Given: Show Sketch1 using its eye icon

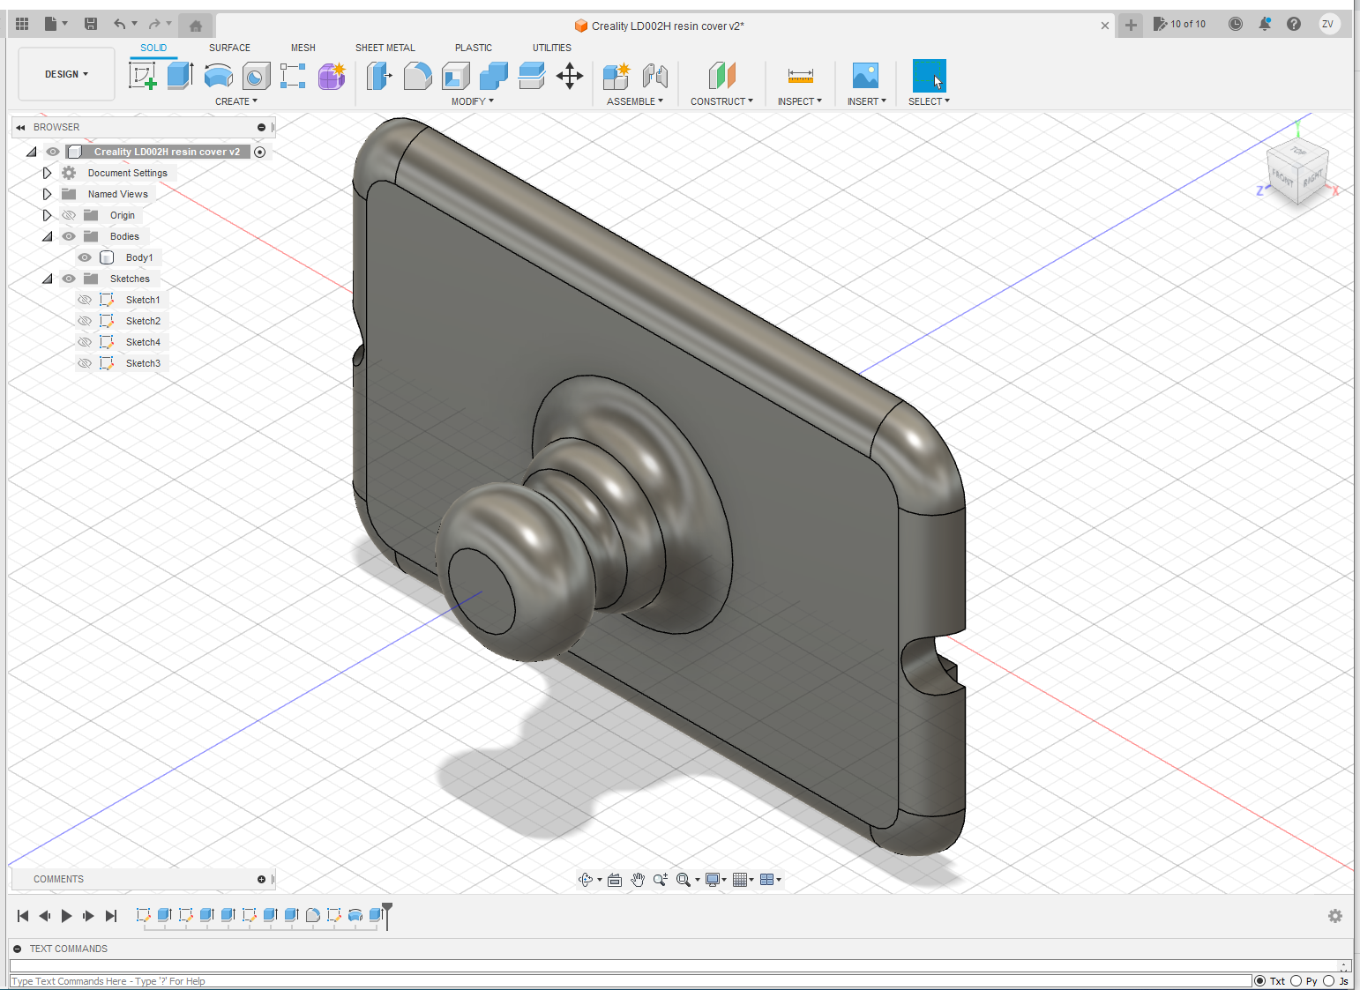Looking at the screenshot, I should pos(85,300).
